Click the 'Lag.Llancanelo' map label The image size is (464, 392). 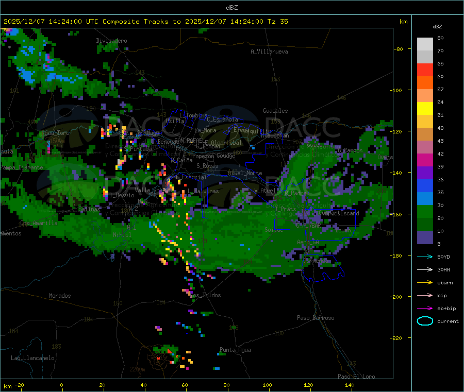(x=32, y=358)
